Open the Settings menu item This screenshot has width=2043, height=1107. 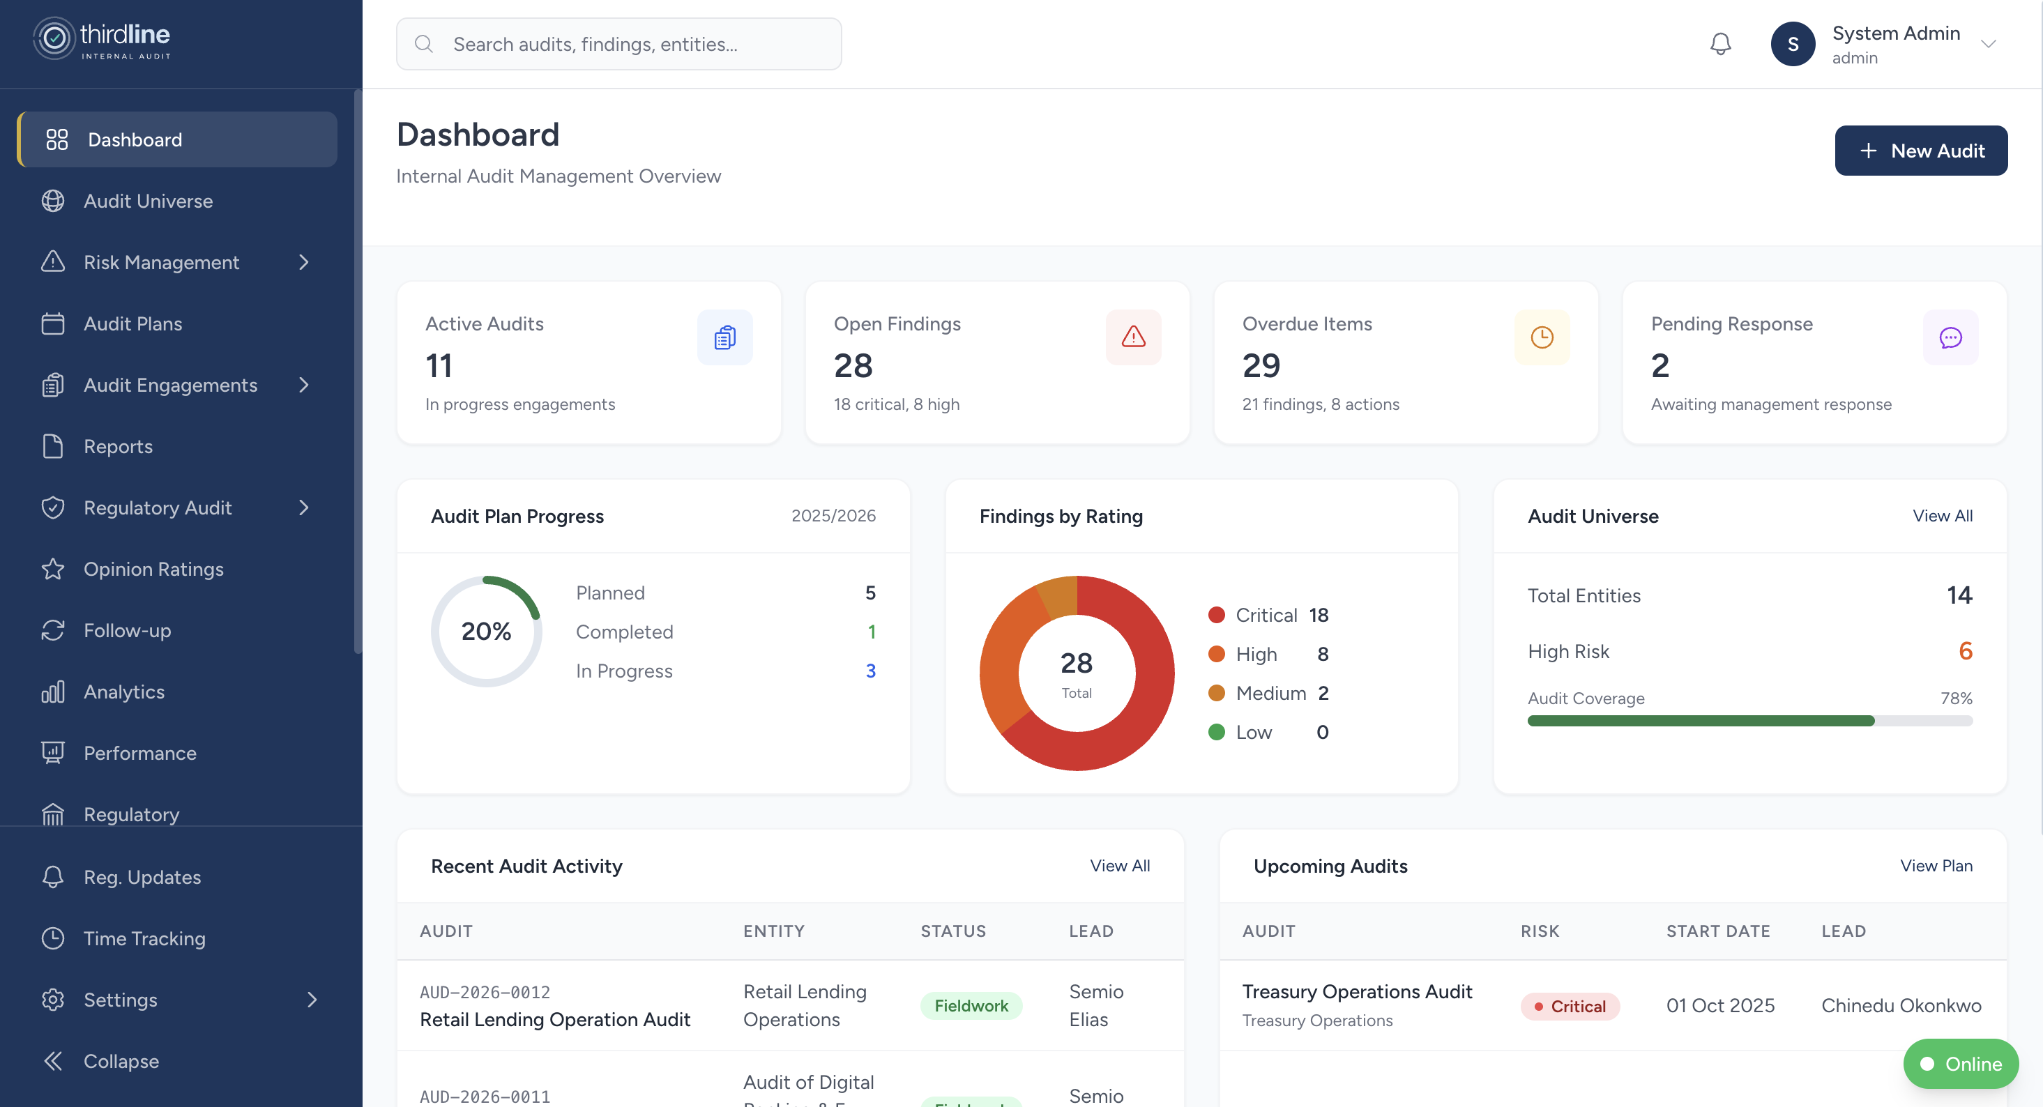121,999
